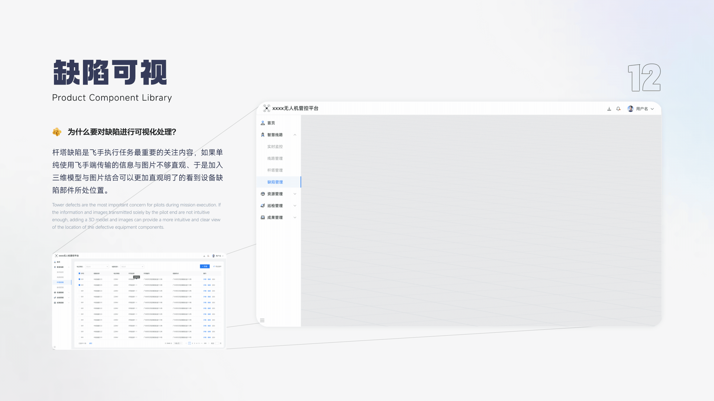Select 缺陷管理 in the large sidebar
The image size is (714, 401).
click(x=279, y=182)
